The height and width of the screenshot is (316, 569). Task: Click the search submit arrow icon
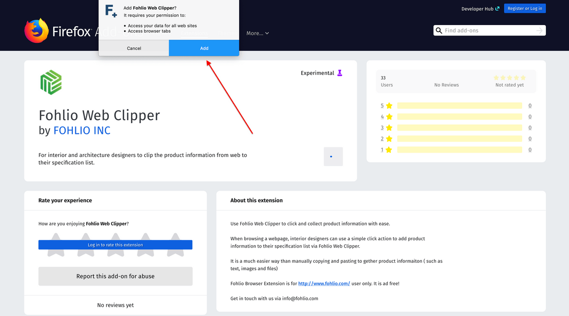pyautogui.click(x=539, y=31)
